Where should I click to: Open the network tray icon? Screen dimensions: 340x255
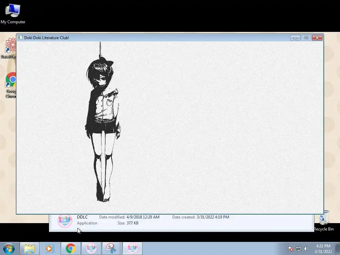click(x=298, y=249)
